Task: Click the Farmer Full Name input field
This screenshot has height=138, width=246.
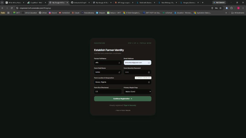Action: coord(108,63)
